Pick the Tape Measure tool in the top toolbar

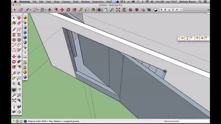tap(81, 10)
